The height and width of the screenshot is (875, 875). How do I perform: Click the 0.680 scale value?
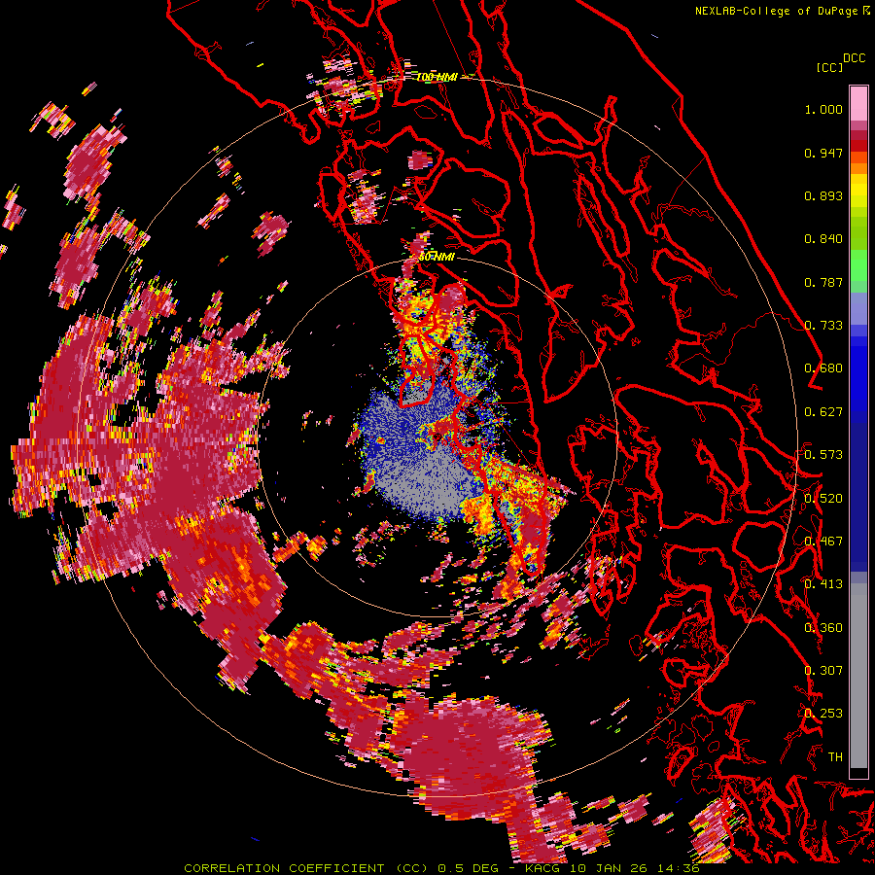point(823,368)
